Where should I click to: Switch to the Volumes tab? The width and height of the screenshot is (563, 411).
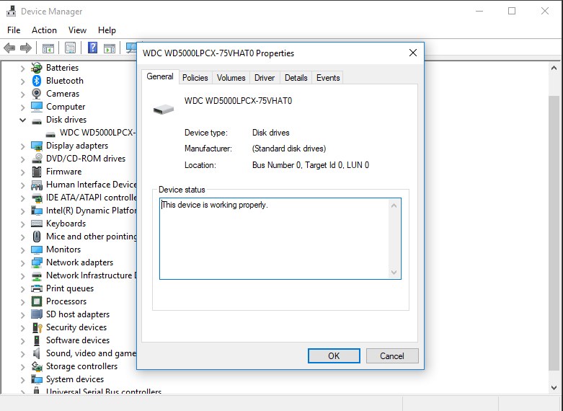(231, 78)
